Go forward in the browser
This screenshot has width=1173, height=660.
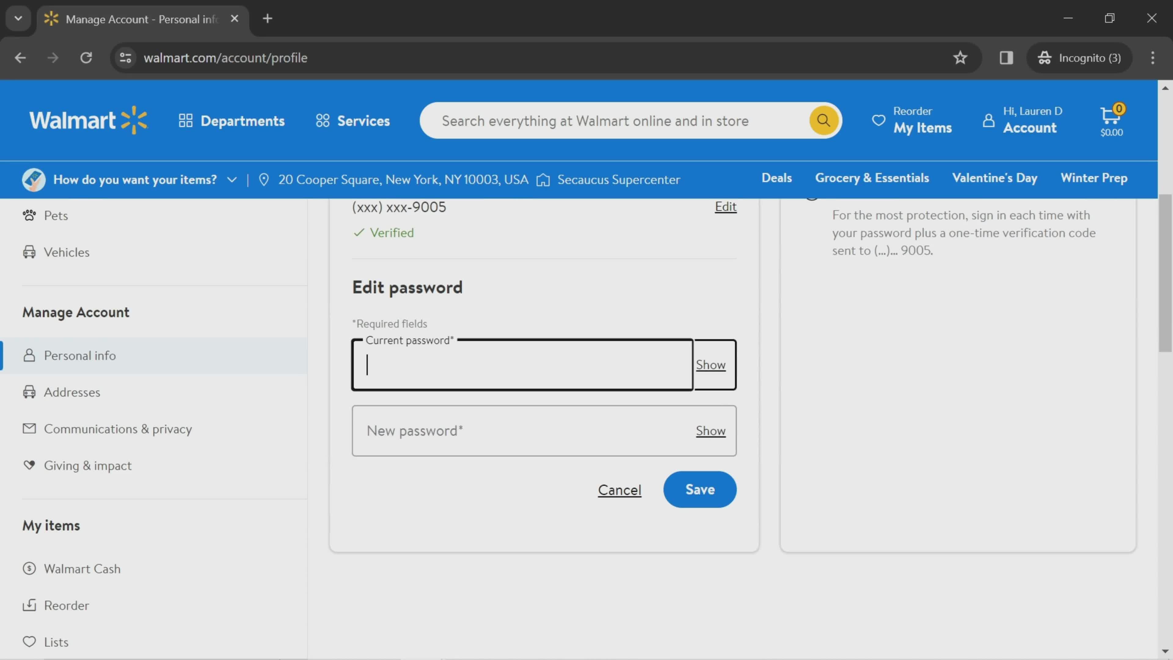pyautogui.click(x=53, y=58)
